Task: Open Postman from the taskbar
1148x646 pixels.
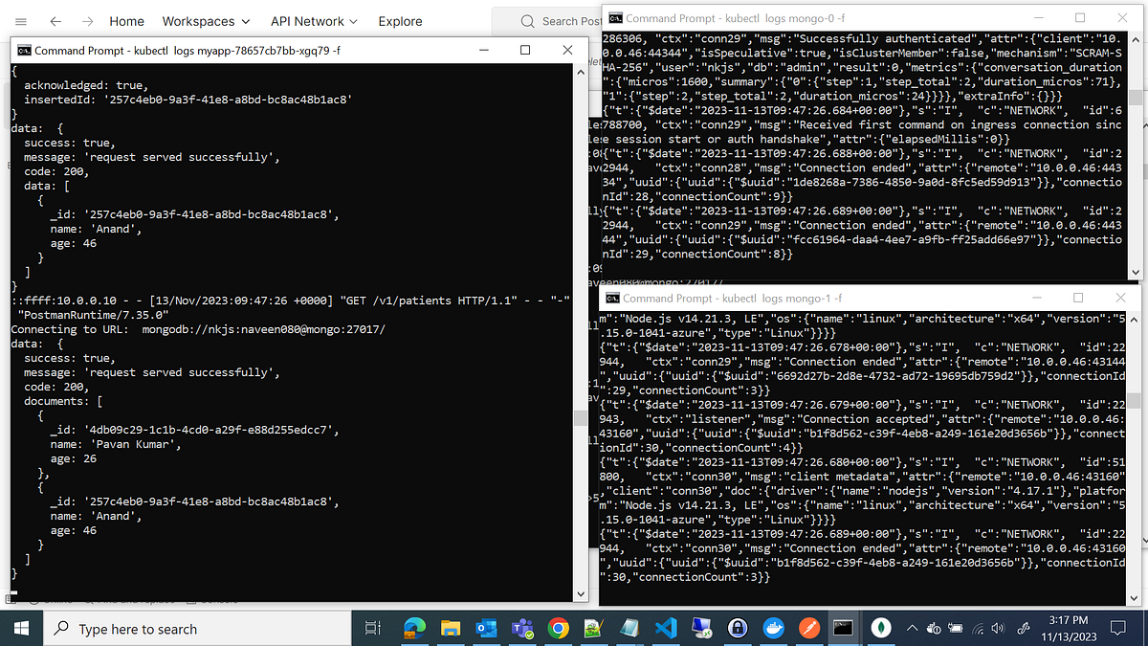Action: tap(807, 628)
